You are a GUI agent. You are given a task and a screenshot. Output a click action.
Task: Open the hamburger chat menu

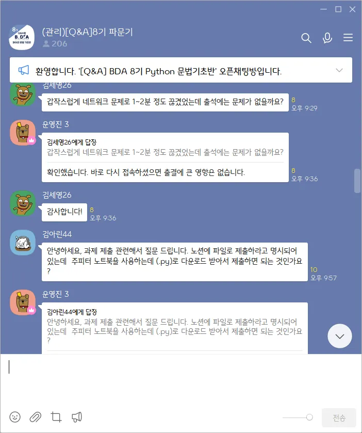348,38
